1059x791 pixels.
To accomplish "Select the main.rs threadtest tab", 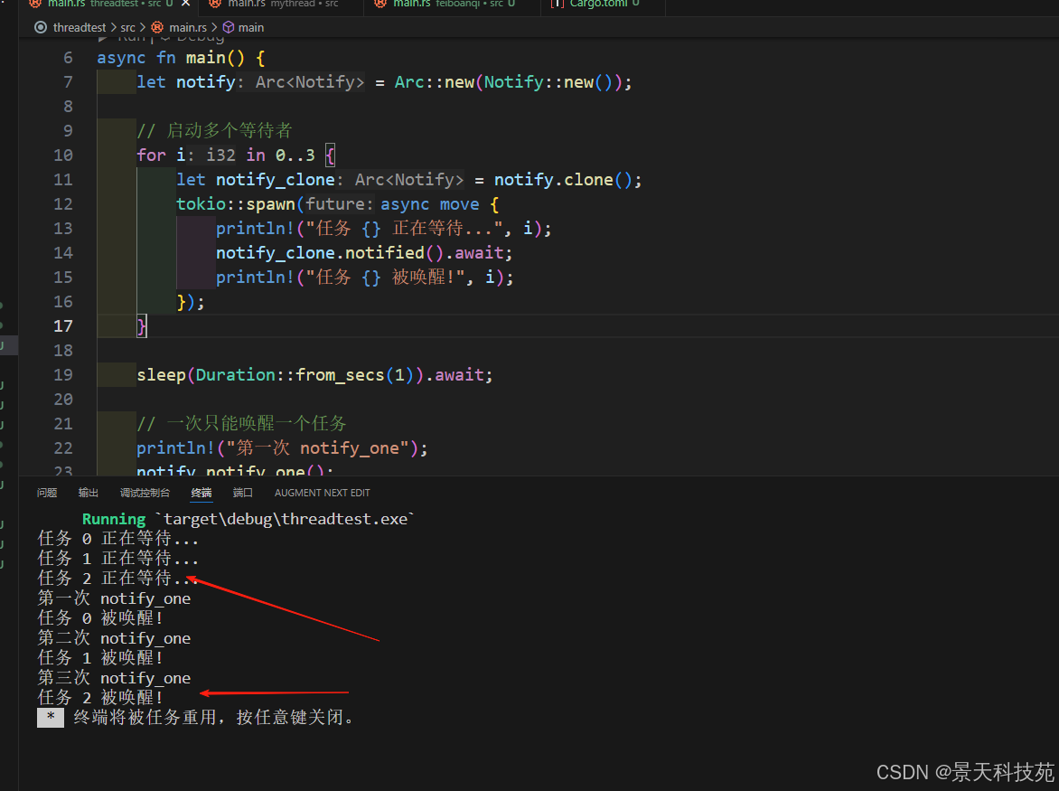I will (109, 4).
